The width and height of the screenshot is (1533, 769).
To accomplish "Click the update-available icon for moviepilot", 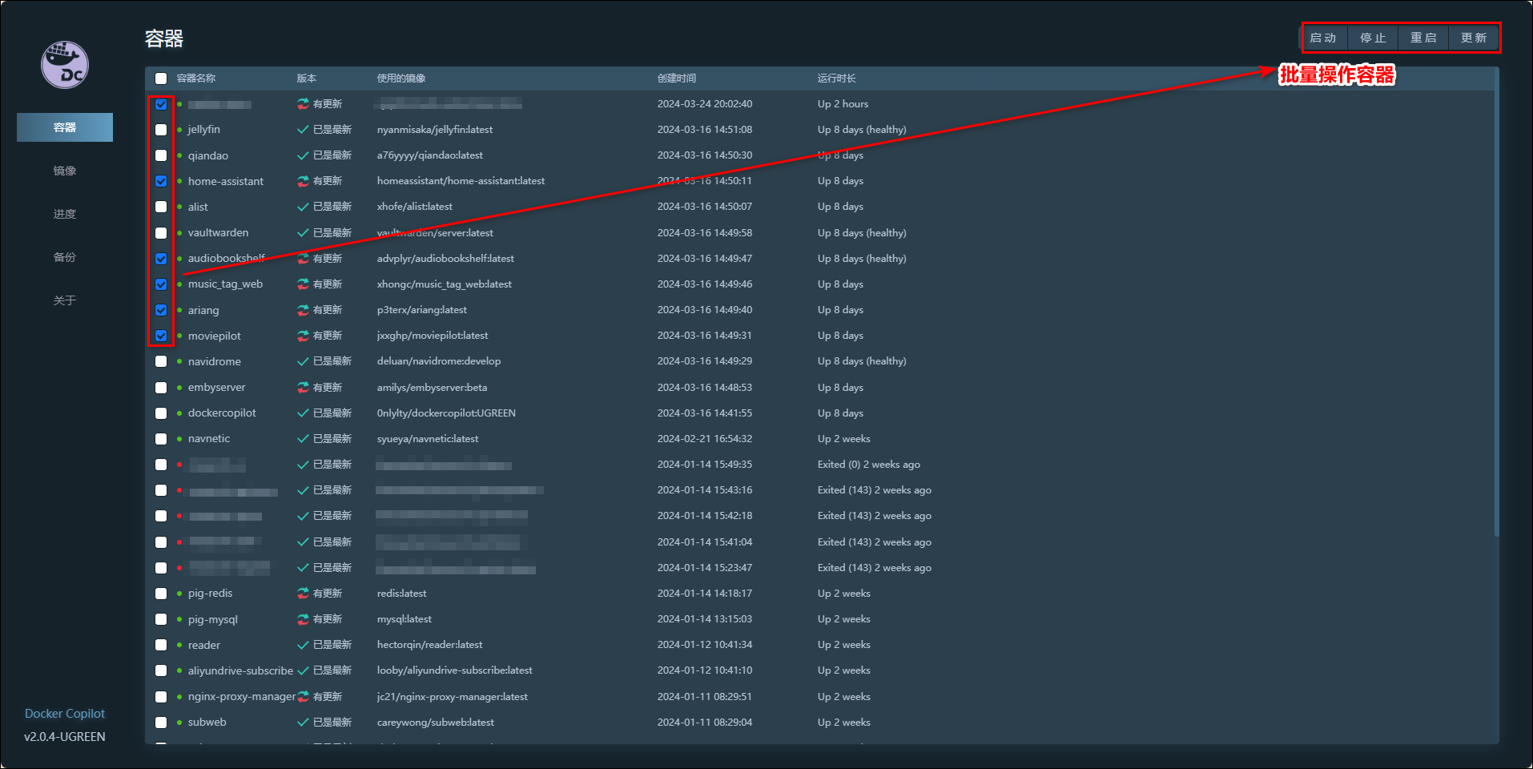I will click(303, 336).
